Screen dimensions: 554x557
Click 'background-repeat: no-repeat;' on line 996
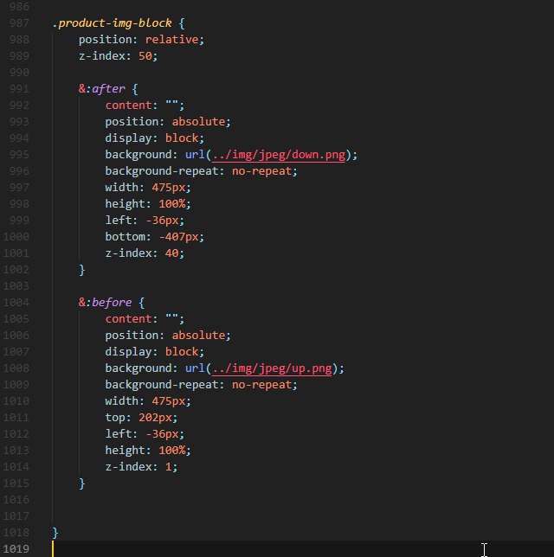pos(202,171)
